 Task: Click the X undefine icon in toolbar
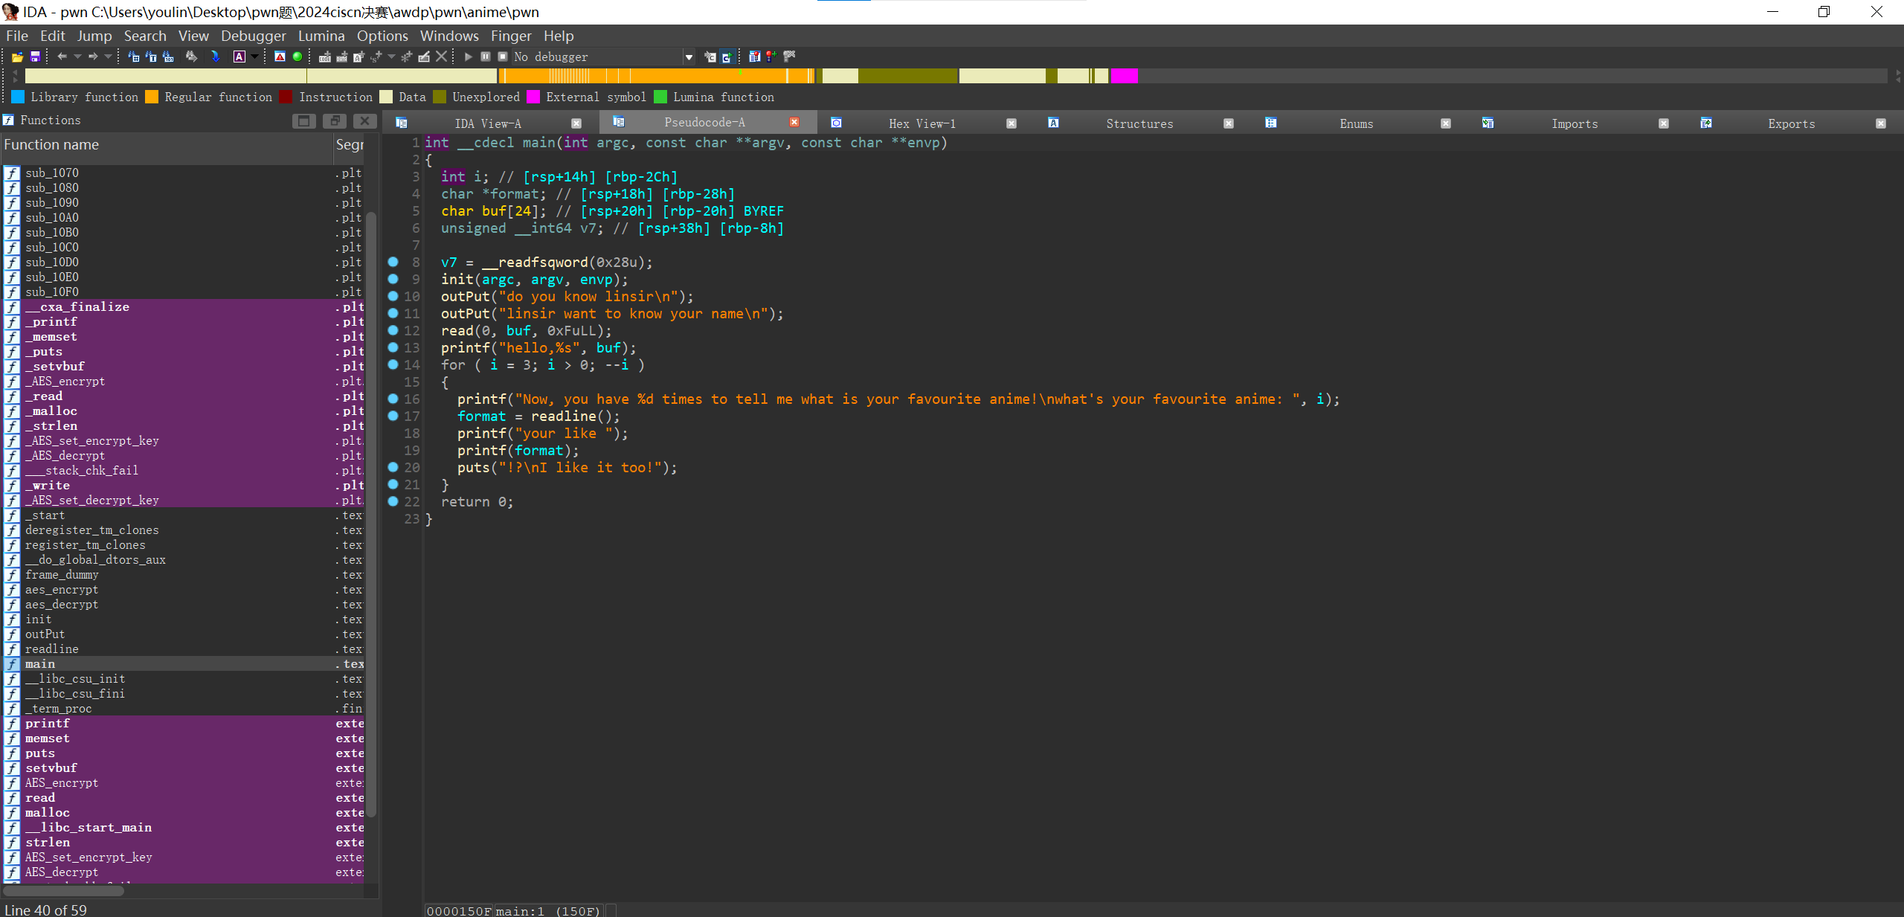441,57
